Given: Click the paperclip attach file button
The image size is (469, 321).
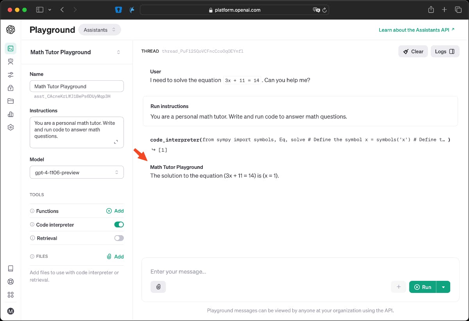Looking at the screenshot, I should point(158,287).
